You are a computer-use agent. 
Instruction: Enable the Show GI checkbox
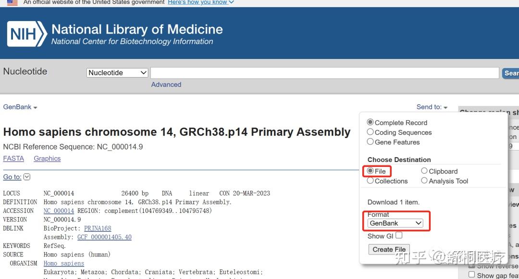[x=398, y=235]
